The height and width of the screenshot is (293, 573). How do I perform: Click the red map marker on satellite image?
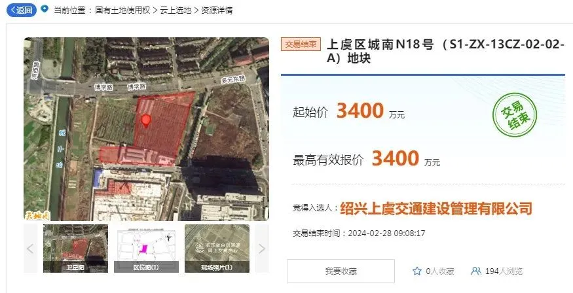click(x=146, y=121)
